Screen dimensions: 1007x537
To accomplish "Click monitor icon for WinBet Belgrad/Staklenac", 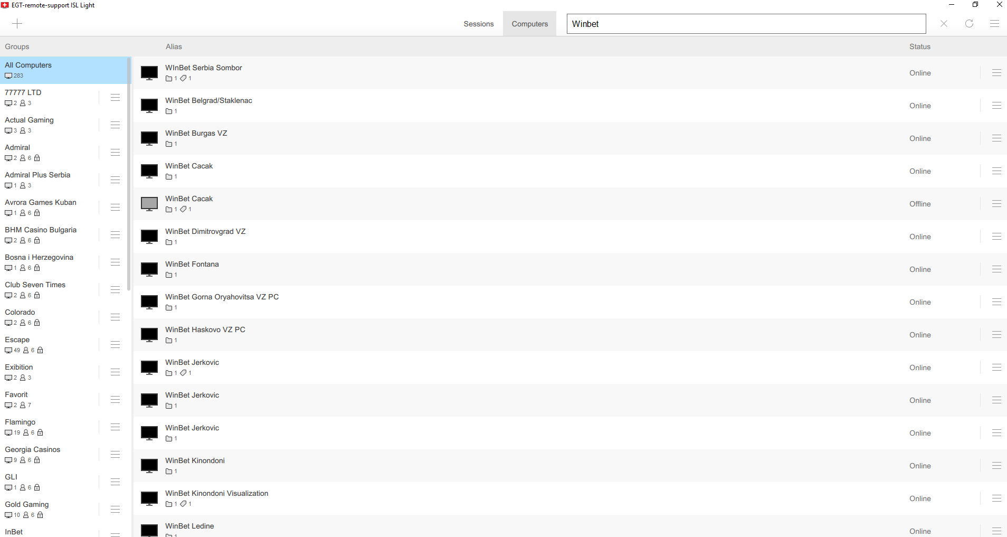I will point(149,106).
